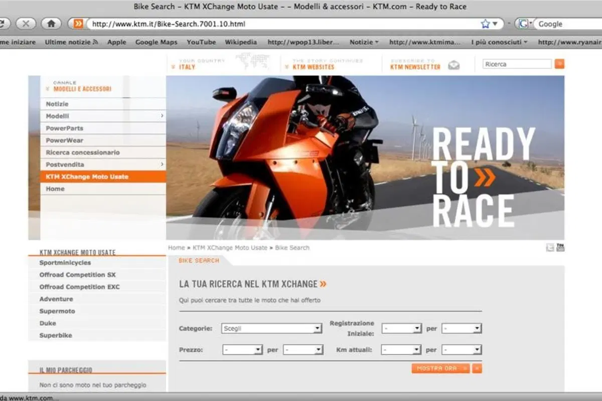Open the first Registrazione Iniziale dropdown
The width and height of the screenshot is (602, 401).
401,328
